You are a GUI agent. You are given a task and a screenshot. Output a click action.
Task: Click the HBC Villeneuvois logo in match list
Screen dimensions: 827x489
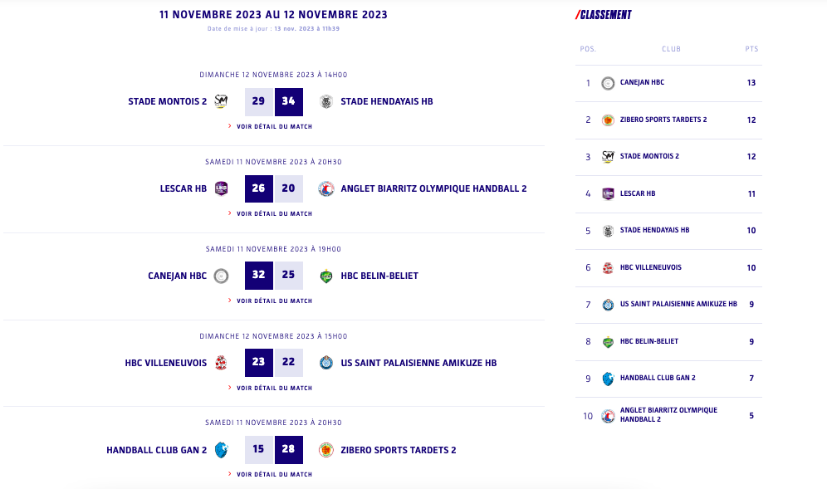[221, 363]
